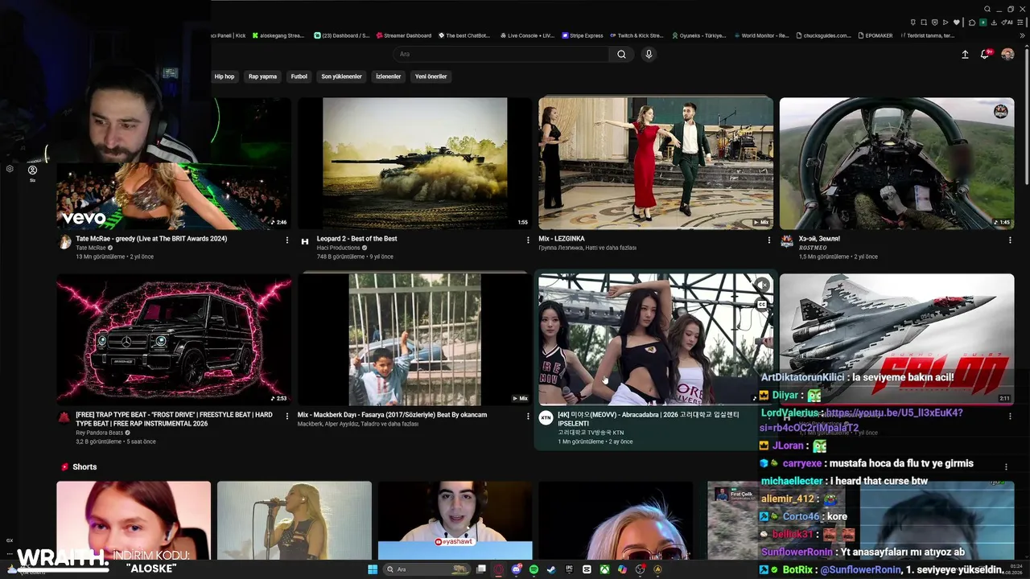
Task: Open the Streamer Dashboard bookmark
Action: click(x=403, y=35)
